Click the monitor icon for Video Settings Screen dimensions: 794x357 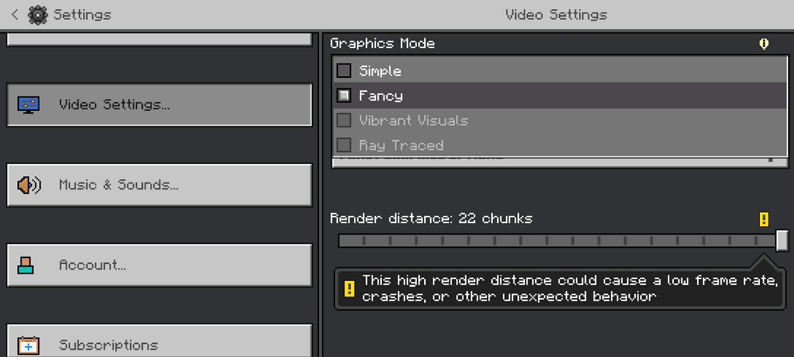coord(28,105)
